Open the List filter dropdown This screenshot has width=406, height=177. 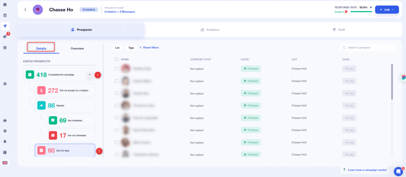click(117, 48)
